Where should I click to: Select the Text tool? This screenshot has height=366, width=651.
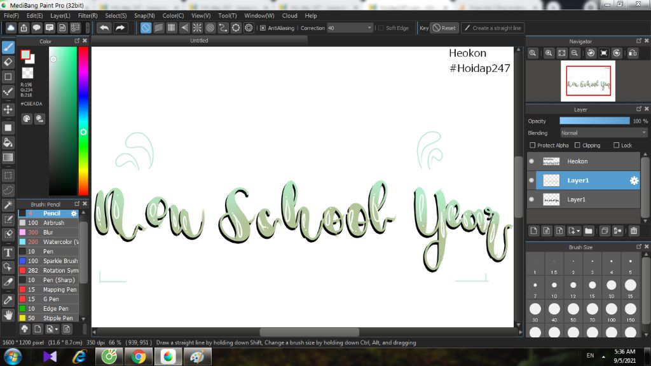[x=8, y=252]
